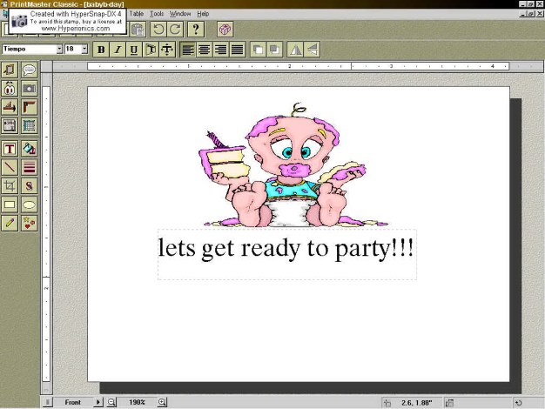Justify the text fully
The height and width of the screenshot is (409, 545).
click(237, 50)
